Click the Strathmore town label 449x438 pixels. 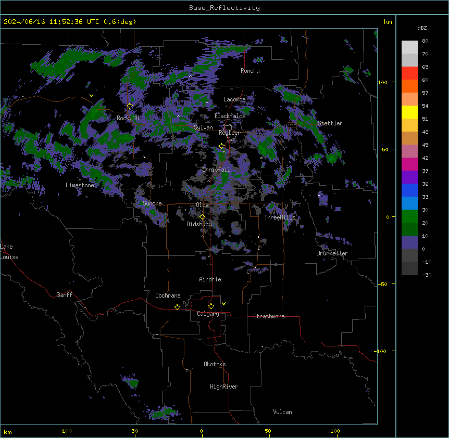click(x=269, y=316)
